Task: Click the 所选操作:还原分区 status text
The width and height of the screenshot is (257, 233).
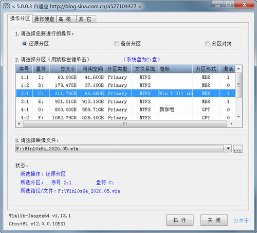Action: 43,174
